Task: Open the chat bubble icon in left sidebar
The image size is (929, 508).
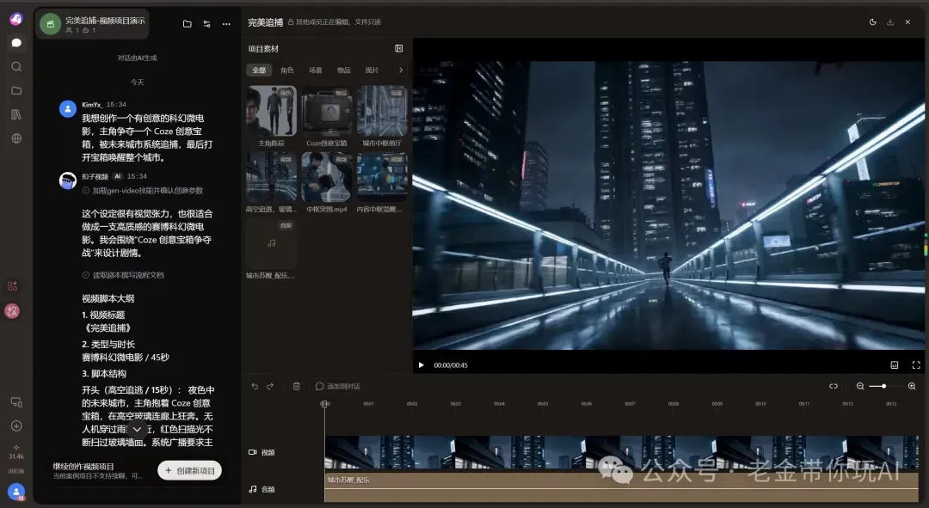Action: (x=16, y=43)
